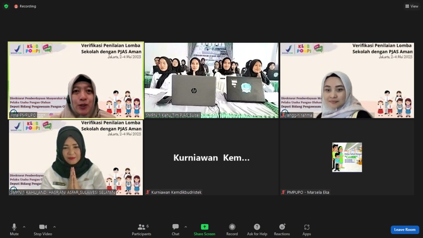Viewport: 423px width, 238px height.
Task: Expand chat options arrow beside Chat
Action: coord(186,227)
